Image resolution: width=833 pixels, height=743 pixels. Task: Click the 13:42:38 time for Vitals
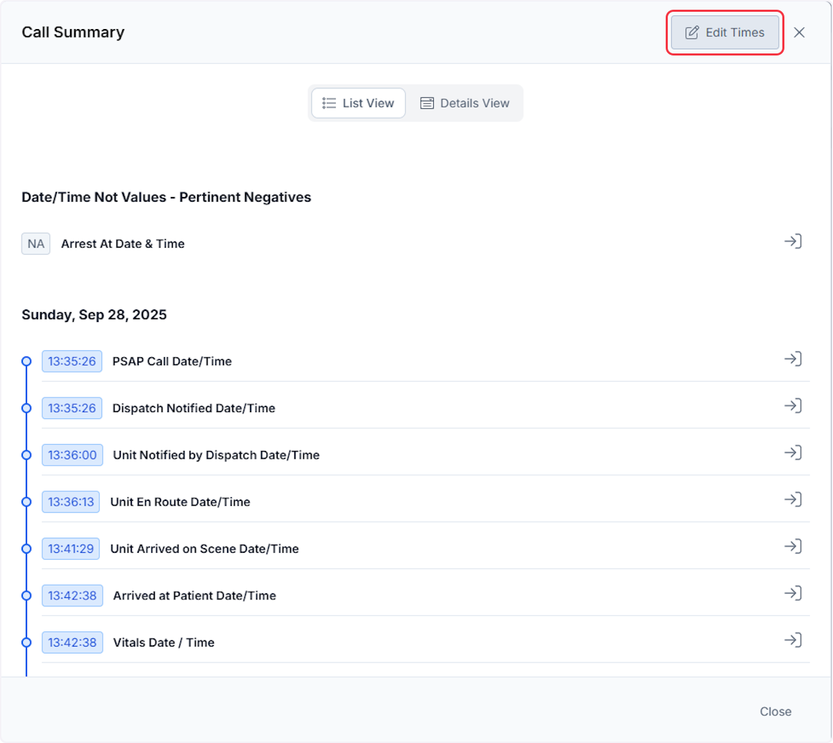[x=72, y=642]
